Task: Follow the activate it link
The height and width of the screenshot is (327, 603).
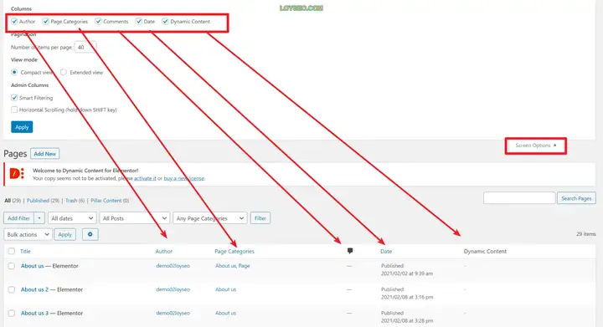Action: coord(145,178)
